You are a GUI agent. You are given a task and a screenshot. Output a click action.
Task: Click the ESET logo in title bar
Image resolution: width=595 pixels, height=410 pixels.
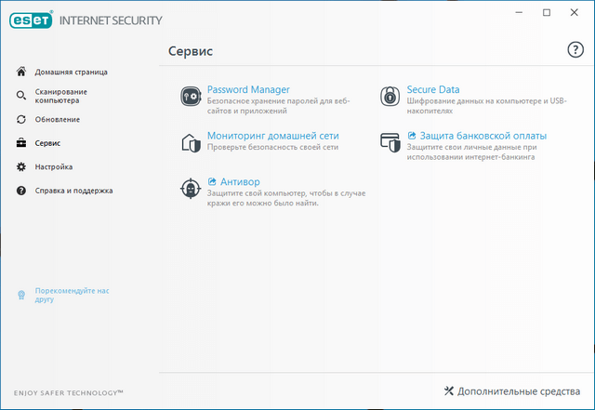(32, 19)
